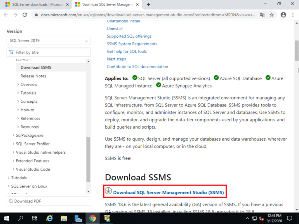The image size is (299, 224).
Task: Open the Chrome profile menu
Action: click(x=283, y=15)
